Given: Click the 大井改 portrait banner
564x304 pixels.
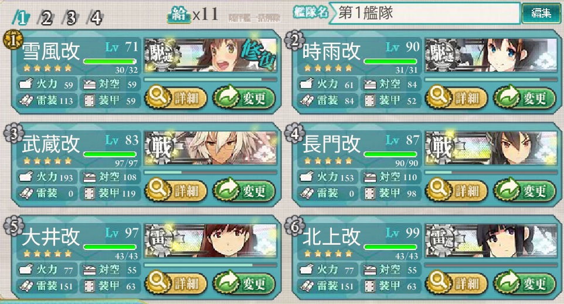Looking at the screenshot, I should coord(211,240).
